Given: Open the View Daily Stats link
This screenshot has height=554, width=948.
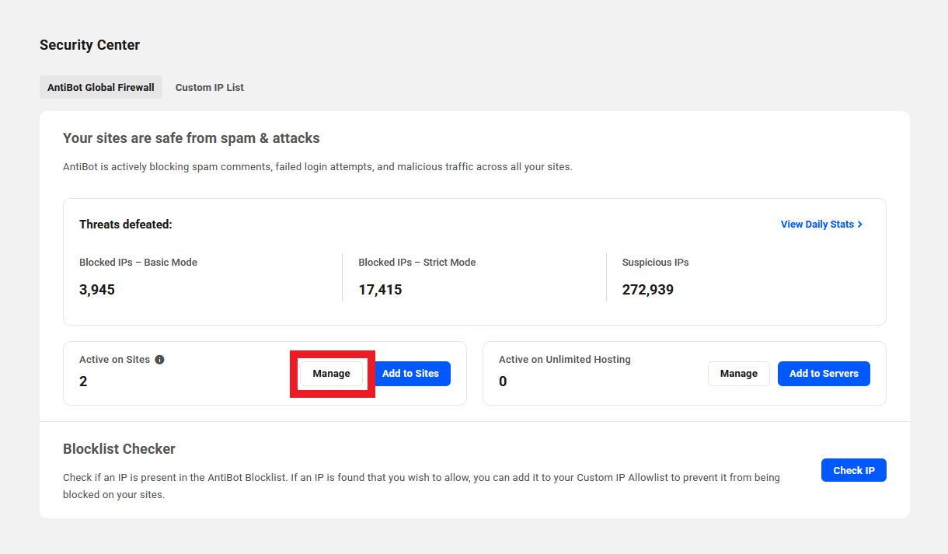Looking at the screenshot, I should click(x=822, y=225).
